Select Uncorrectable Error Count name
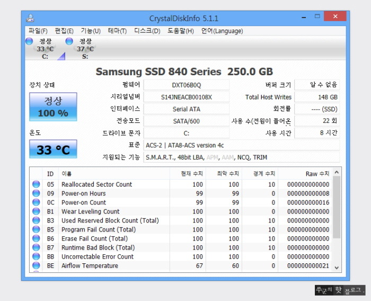The height and width of the screenshot is (301, 371). 98,256
